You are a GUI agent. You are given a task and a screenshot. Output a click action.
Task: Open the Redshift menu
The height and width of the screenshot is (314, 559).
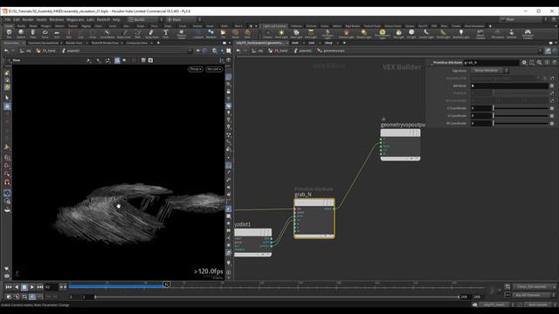103,19
